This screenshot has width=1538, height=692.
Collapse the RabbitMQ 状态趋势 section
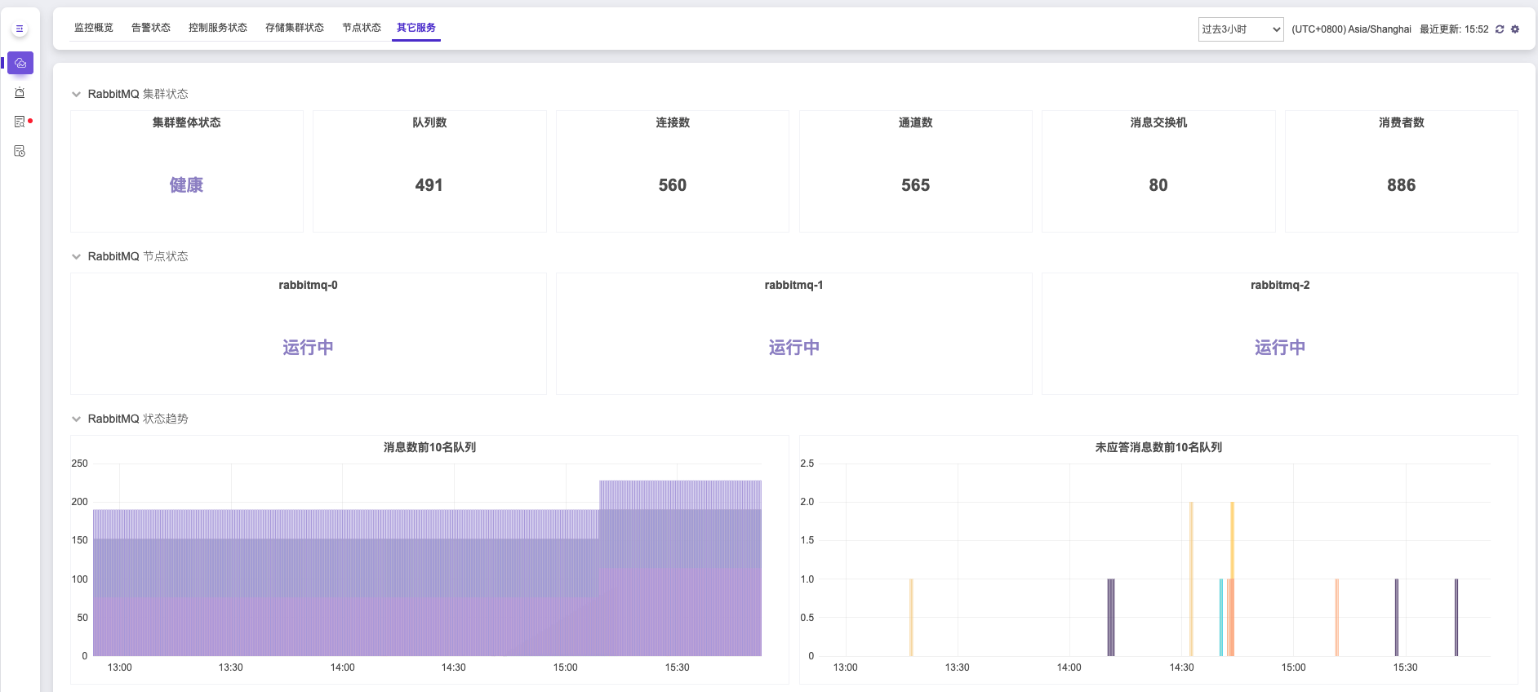(77, 419)
